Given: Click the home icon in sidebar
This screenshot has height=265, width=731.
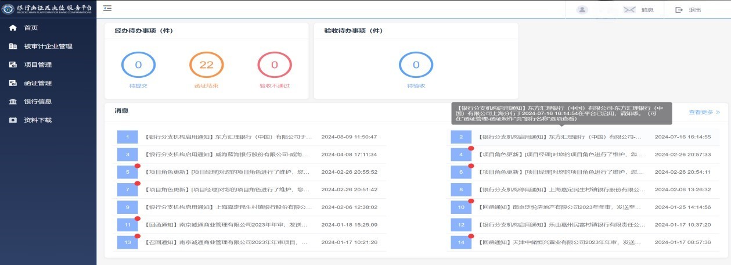Looking at the screenshot, I should [13, 28].
